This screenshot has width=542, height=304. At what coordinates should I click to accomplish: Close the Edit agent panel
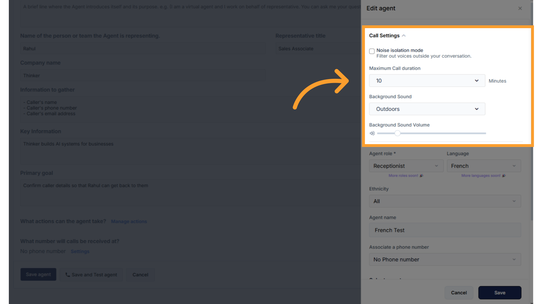(520, 8)
